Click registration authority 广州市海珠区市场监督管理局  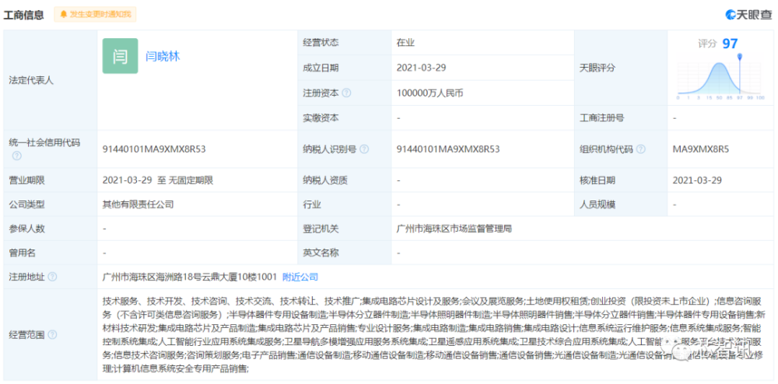pyautogui.click(x=454, y=229)
